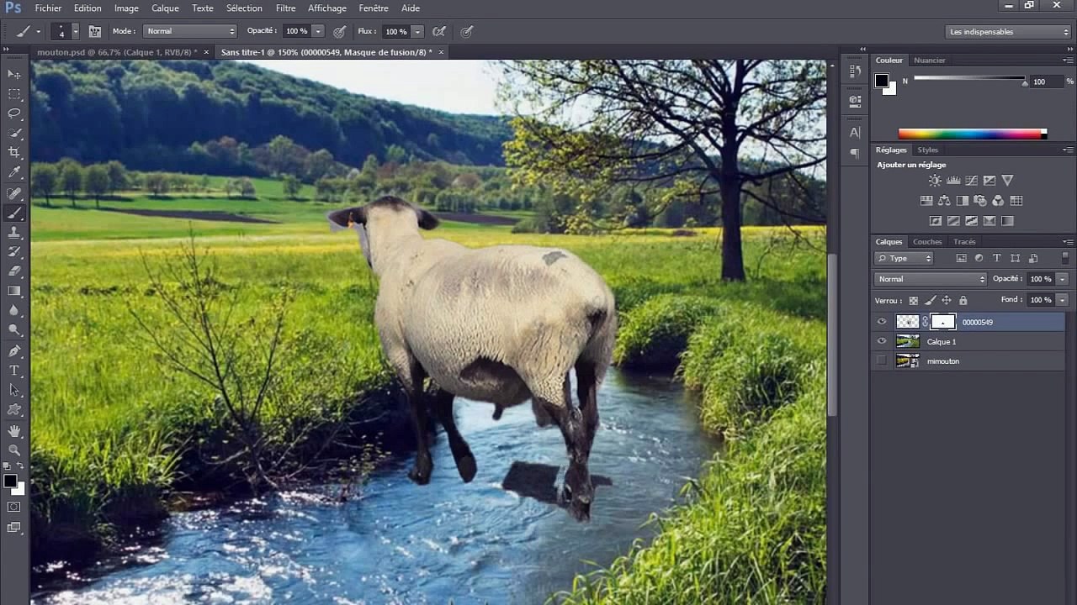
Task: Hide the 00000549 layer
Action: [882, 322]
